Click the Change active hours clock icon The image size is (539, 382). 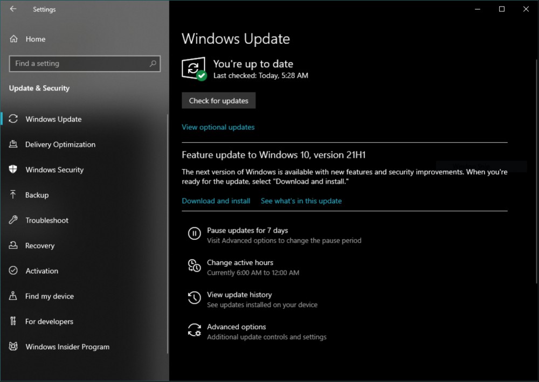[194, 266]
